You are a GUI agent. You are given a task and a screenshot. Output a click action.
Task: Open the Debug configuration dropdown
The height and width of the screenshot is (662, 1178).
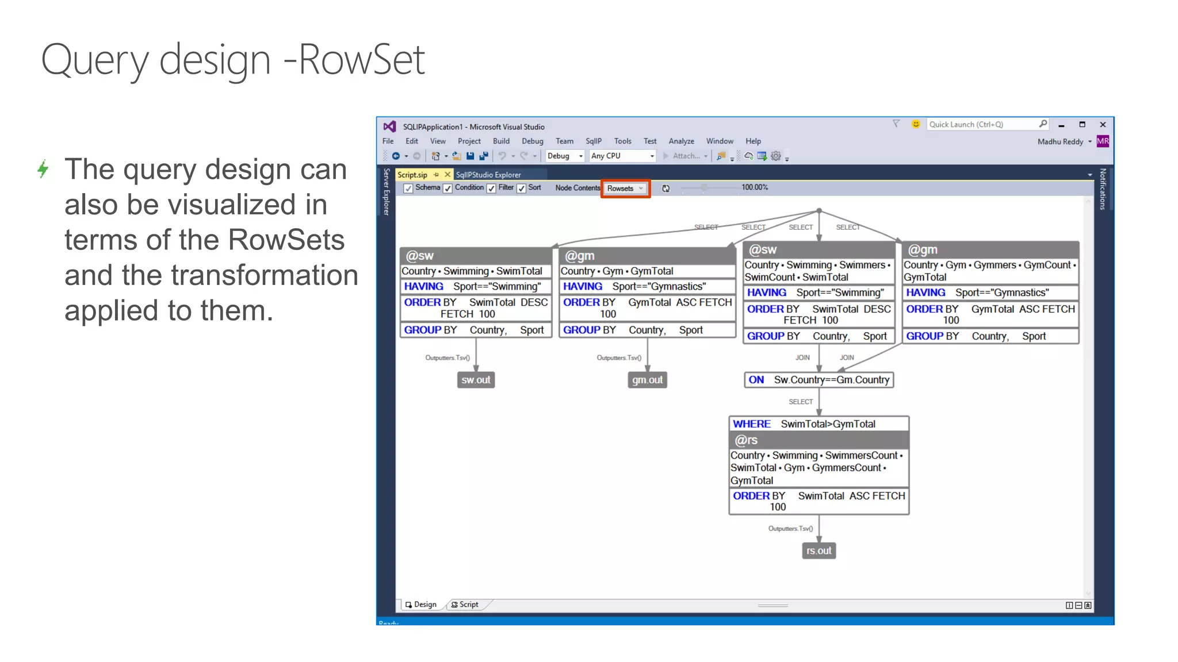pyautogui.click(x=564, y=156)
